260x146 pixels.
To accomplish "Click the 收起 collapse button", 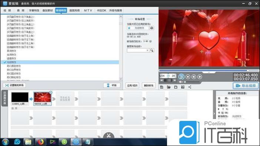I will pos(112,85).
